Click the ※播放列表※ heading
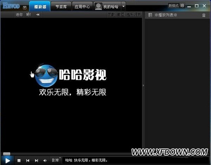The width and height of the screenshot is (211, 165). click(166, 15)
